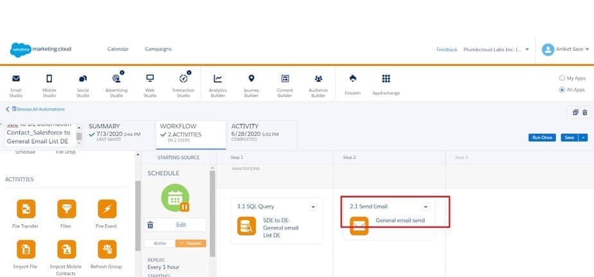This screenshot has width=594, height=277.
Task: Click the Run Once button
Action: [x=542, y=138]
